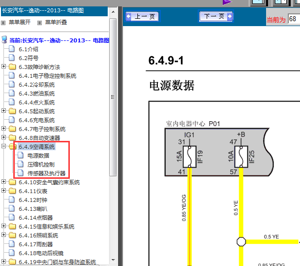Viewport: 300px width, 266px height.
Task: Click the purple arrow icon at top
Action: (x=227, y=2)
